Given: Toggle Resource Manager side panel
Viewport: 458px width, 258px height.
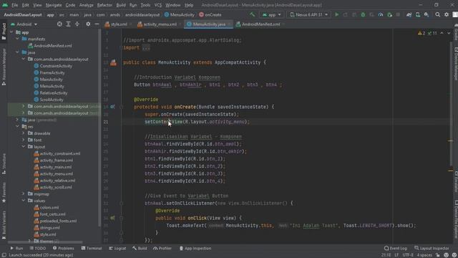Looking at the screenshot, I should 4,67.
